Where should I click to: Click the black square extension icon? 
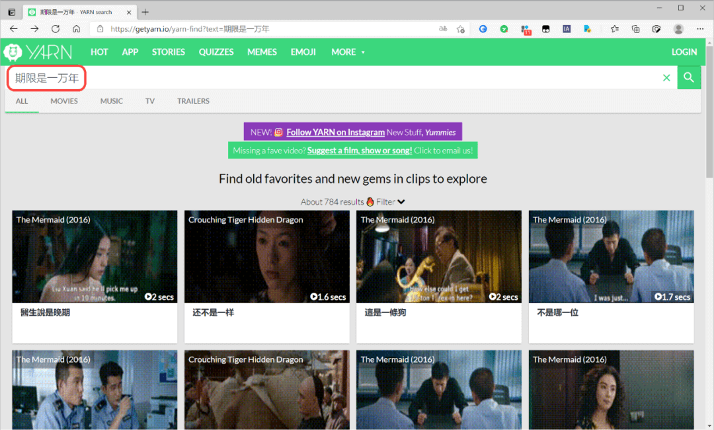[545, 28]
